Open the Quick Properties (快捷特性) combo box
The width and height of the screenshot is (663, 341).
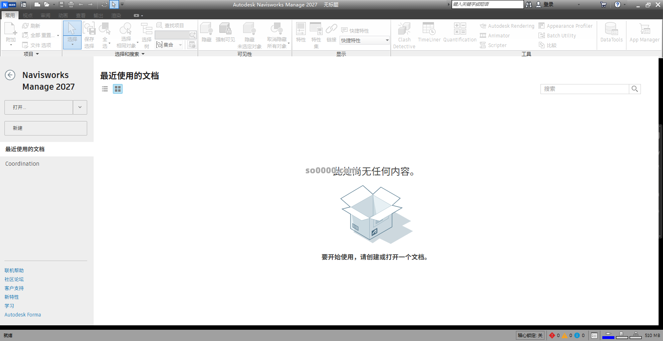[x=365, y=40]
